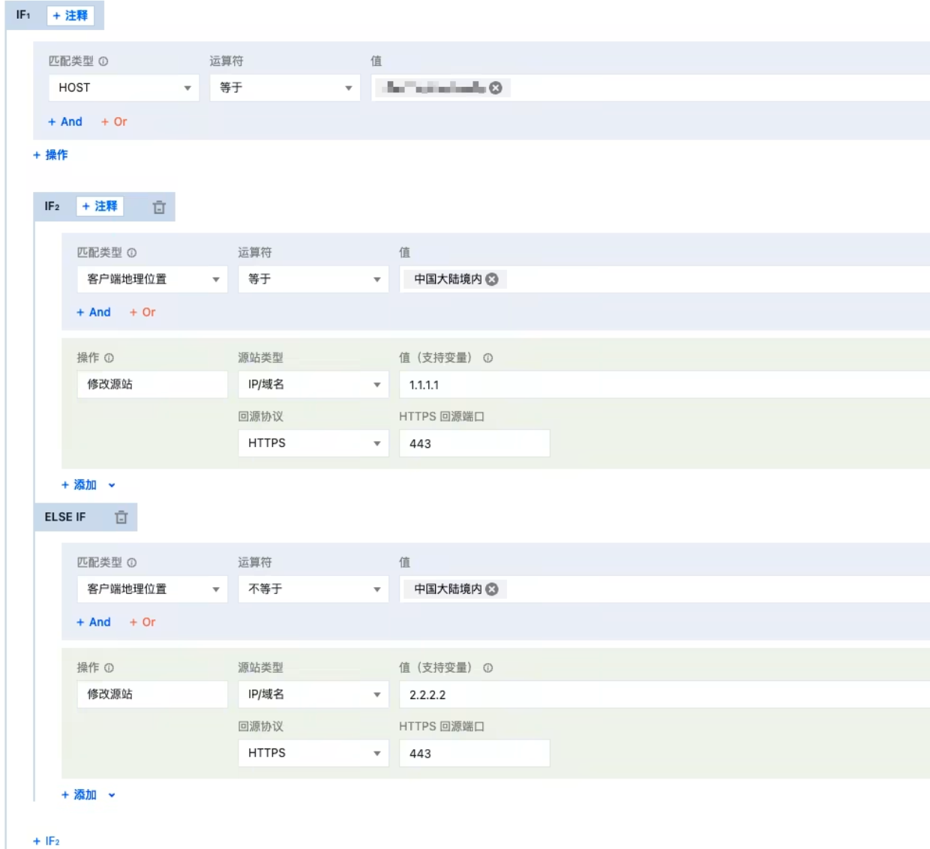Click + 注释 button on IF1

pos(70,15)
